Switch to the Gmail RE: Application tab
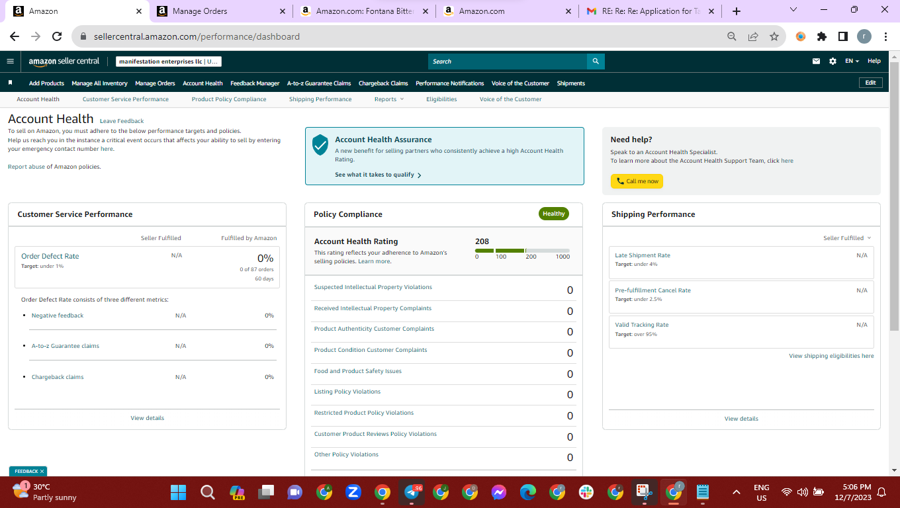Viewport: 900px width, 508px height. (650, 11)
